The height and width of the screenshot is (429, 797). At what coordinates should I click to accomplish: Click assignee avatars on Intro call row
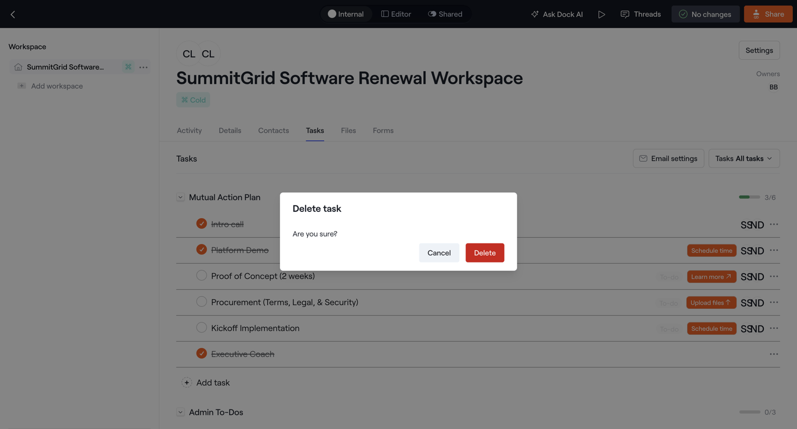click(752, 225)
